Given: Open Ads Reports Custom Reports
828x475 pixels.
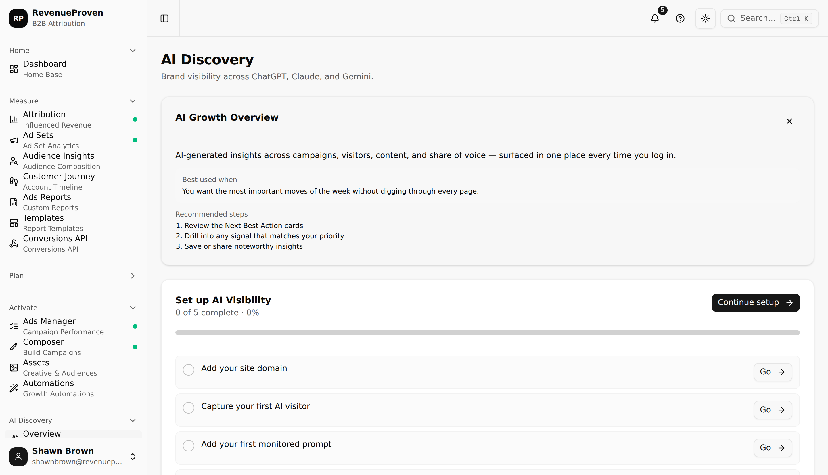Looking at the screenshot, I should (x=73, y=202).
